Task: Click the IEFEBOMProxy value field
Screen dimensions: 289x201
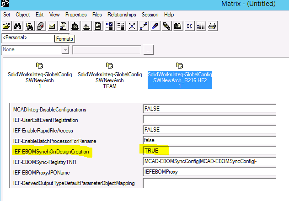Action: [209, 172]
